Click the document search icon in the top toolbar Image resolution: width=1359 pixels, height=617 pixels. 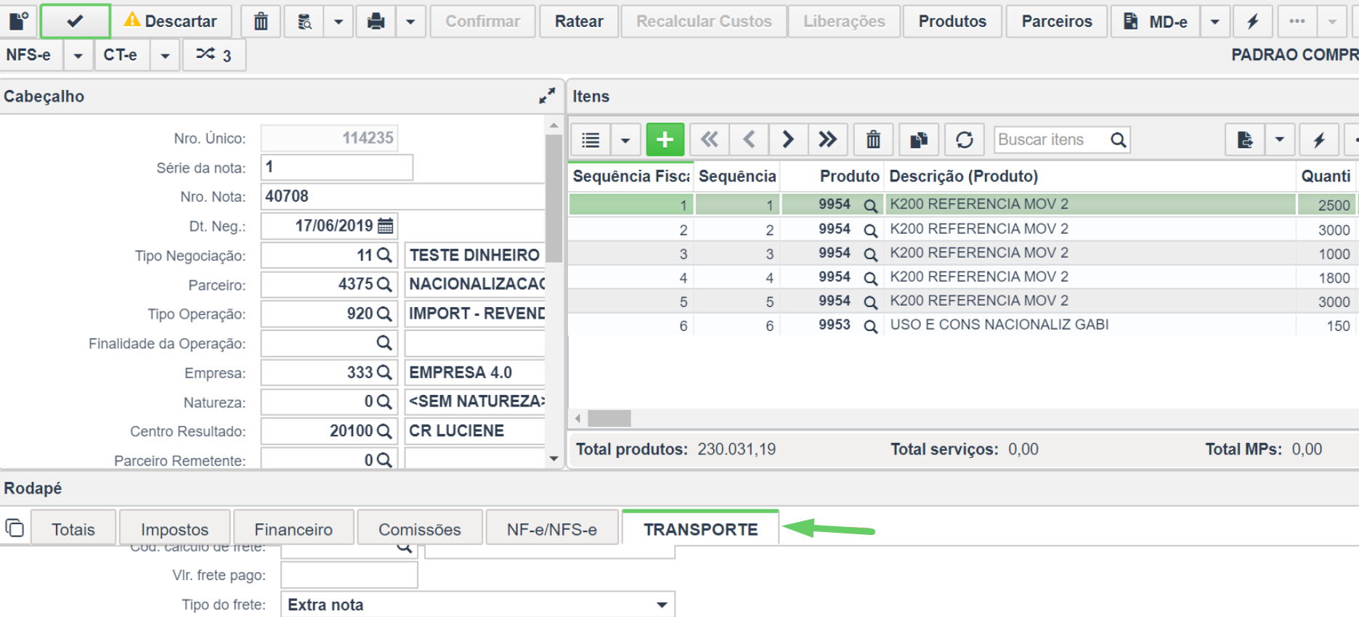pos(305,21)
